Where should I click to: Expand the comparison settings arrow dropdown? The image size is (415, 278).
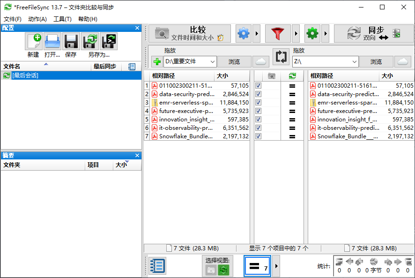[x=257, y=34]
